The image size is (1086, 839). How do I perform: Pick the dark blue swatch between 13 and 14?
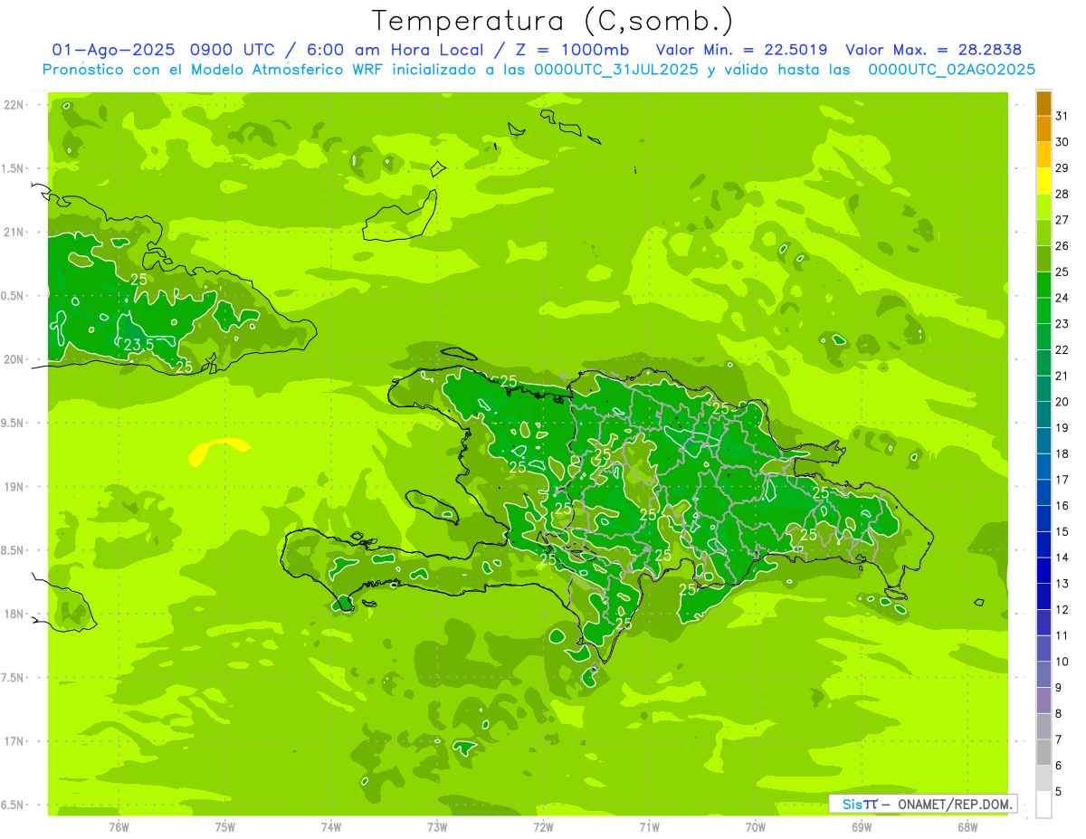[x=1043, y=570]
